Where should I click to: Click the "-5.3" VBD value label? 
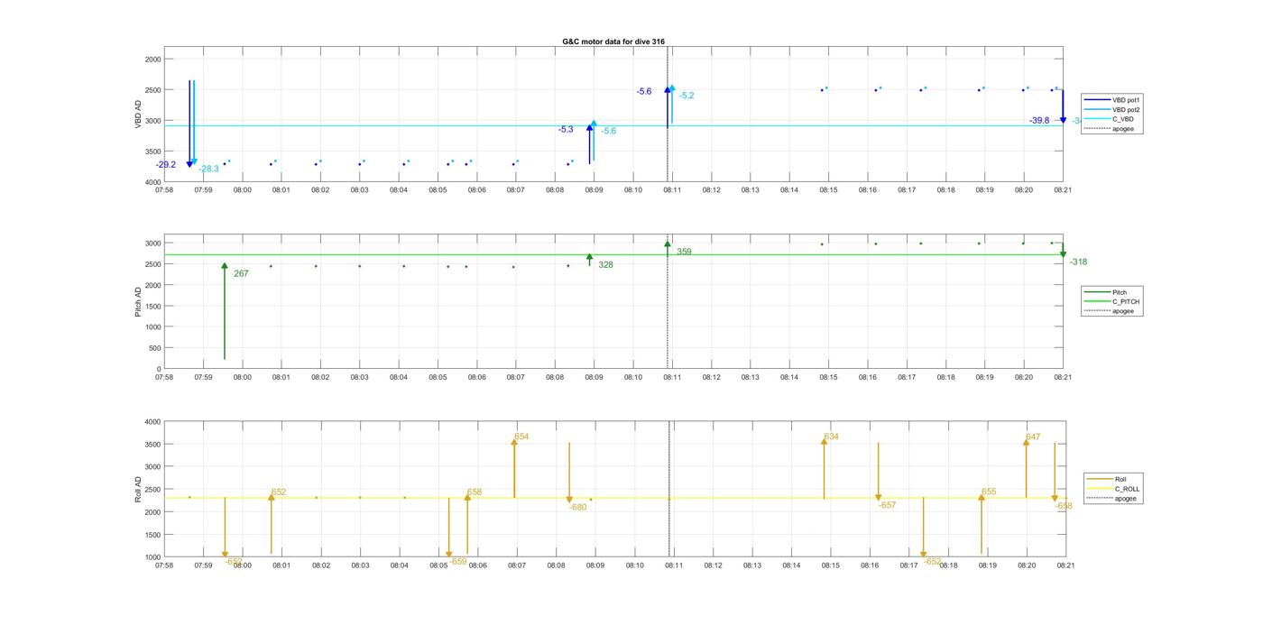tap(566, 130)
